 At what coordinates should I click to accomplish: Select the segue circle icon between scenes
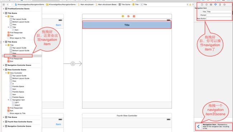point(73,64)
